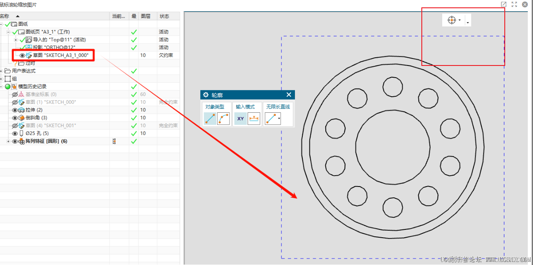This screenshot has height=265, width=533.
Task: Expand the 组 node
Action: point(1,79)
